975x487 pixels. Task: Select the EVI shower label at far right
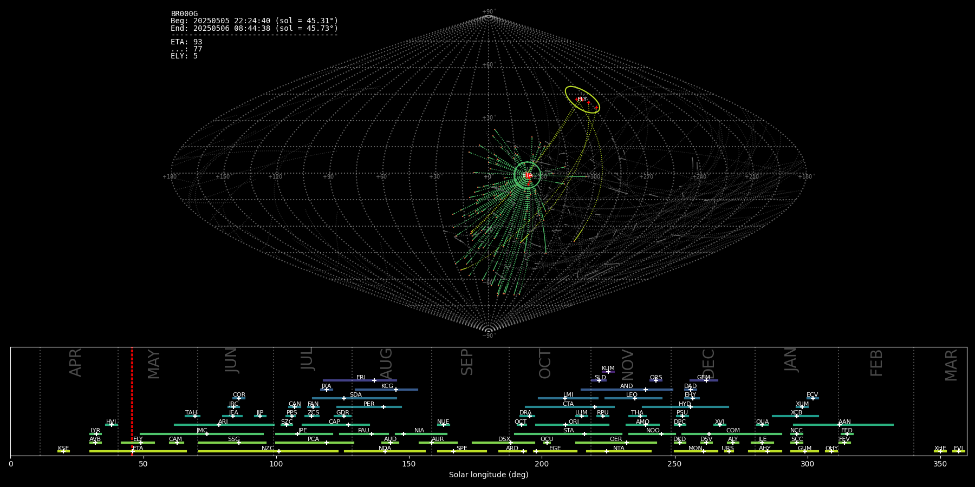tap(958, 449)
